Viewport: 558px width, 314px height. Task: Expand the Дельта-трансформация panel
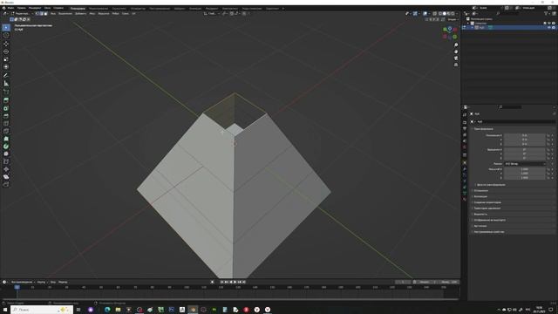tap(491, 185)
